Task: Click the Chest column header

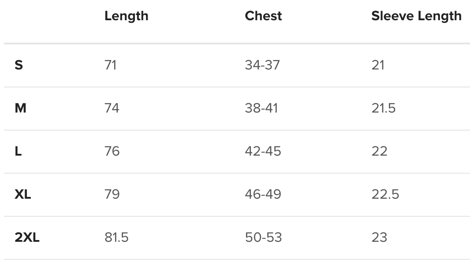Action: [x=263, y=16]
